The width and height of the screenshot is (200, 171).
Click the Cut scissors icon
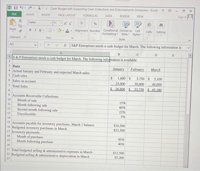pyautogui.click(x=20, y=20)
